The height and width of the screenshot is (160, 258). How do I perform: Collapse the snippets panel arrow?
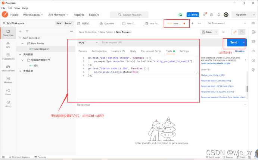click(x=245, y=60)
